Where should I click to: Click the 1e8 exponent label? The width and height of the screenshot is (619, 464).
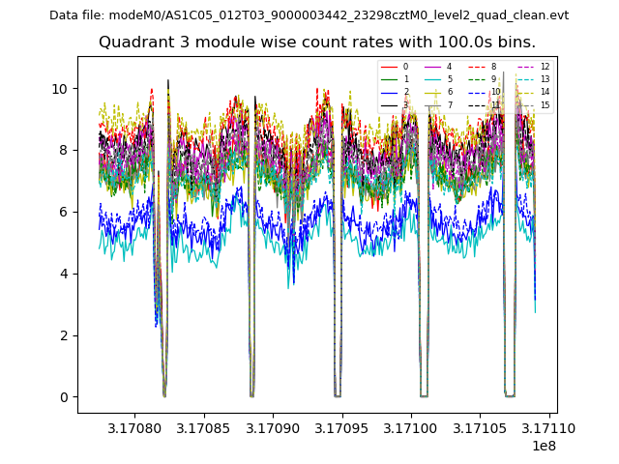(543, 446)
